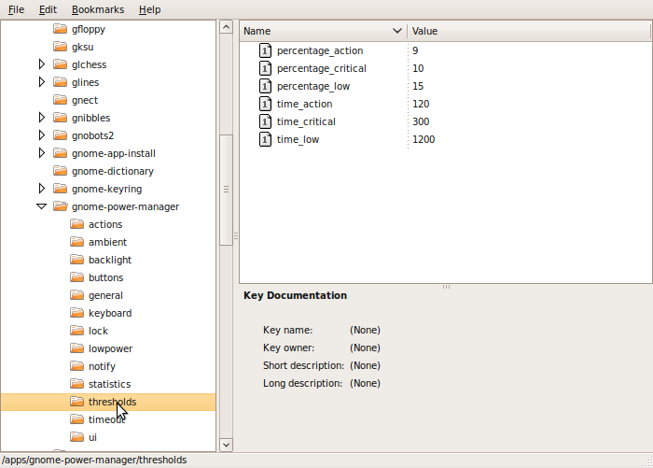
Task: Click the integer icon beside percentage_action
Action: (265, 50)
